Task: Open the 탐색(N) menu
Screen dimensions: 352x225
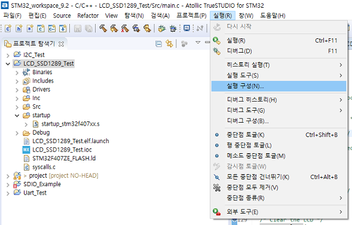Action: (134, 16)
